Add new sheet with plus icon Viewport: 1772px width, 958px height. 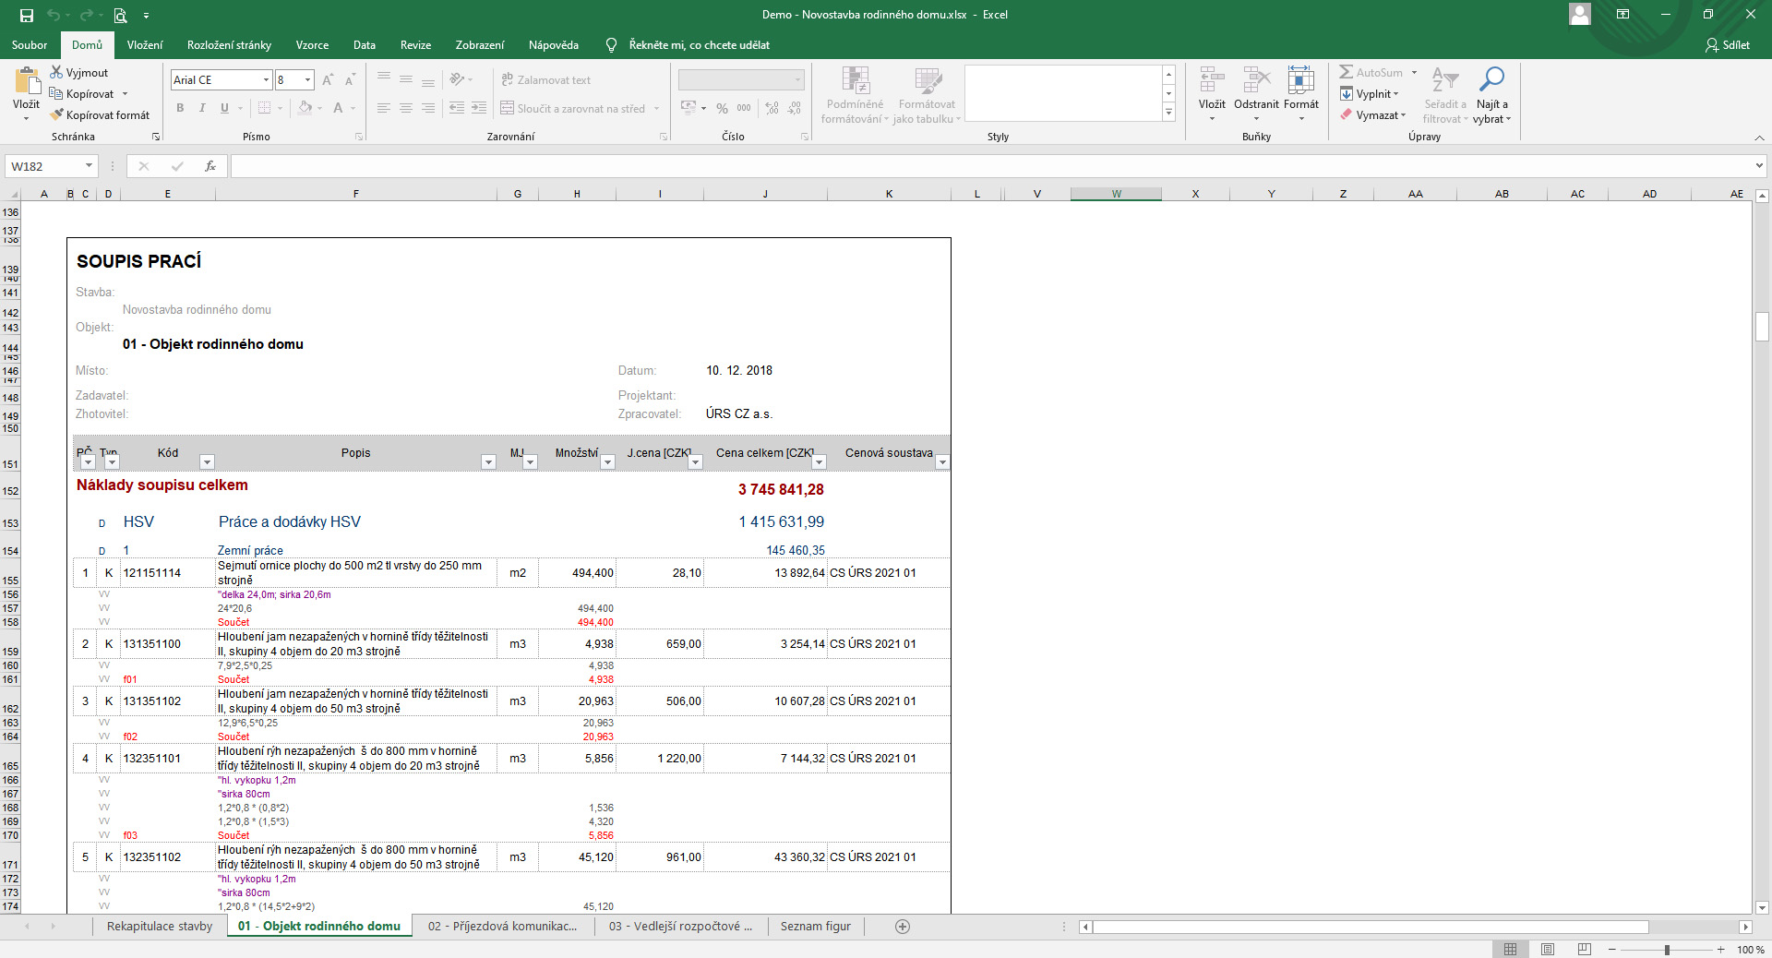click(903, 927)
